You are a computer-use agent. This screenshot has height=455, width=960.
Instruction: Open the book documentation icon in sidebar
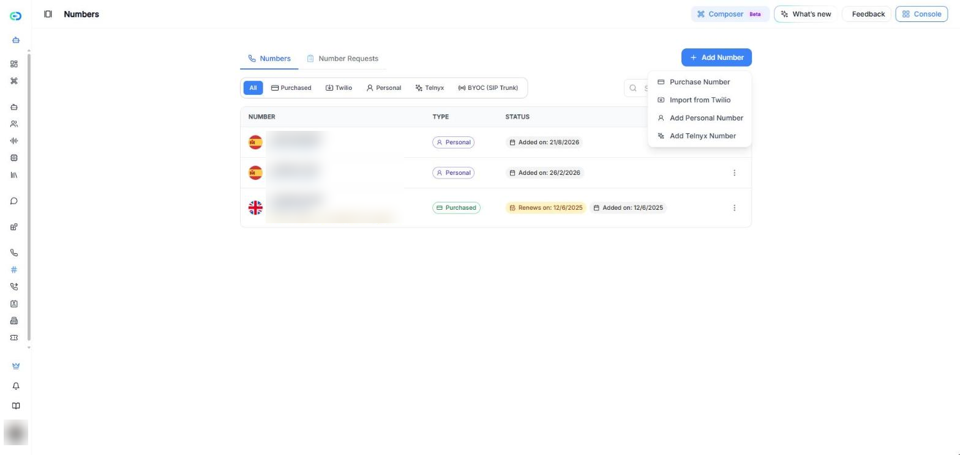(16, 406)
